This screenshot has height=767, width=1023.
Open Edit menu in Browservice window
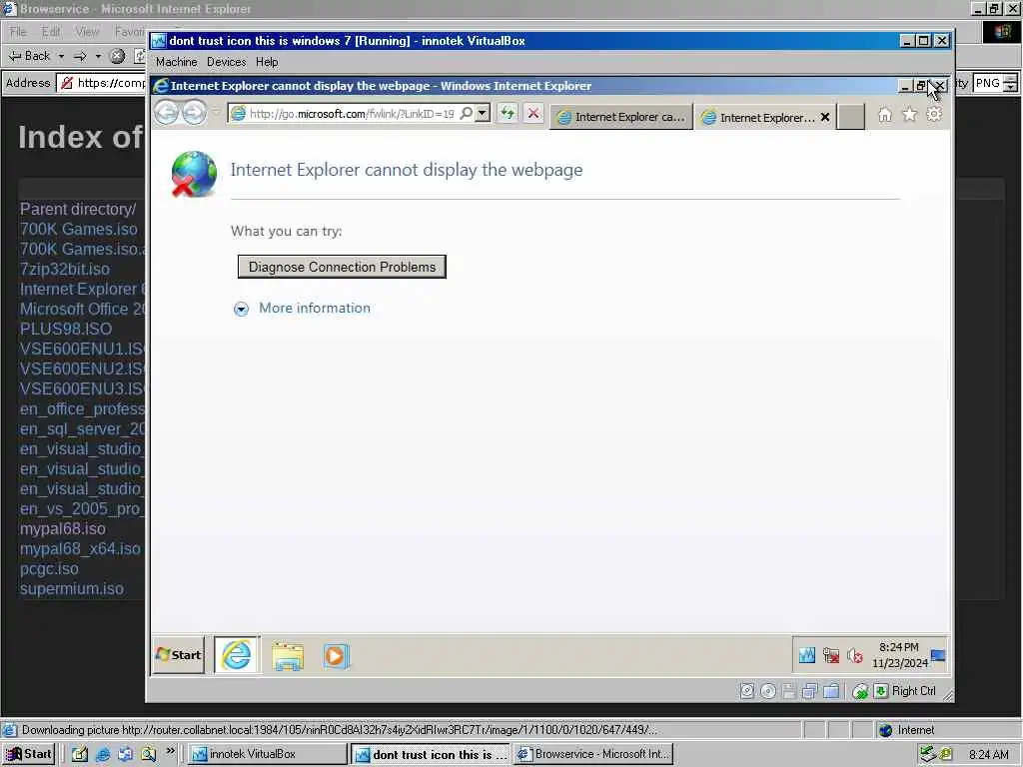51,31
